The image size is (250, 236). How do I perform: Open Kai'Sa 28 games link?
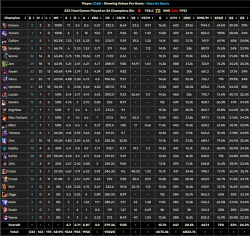(32, 156)
